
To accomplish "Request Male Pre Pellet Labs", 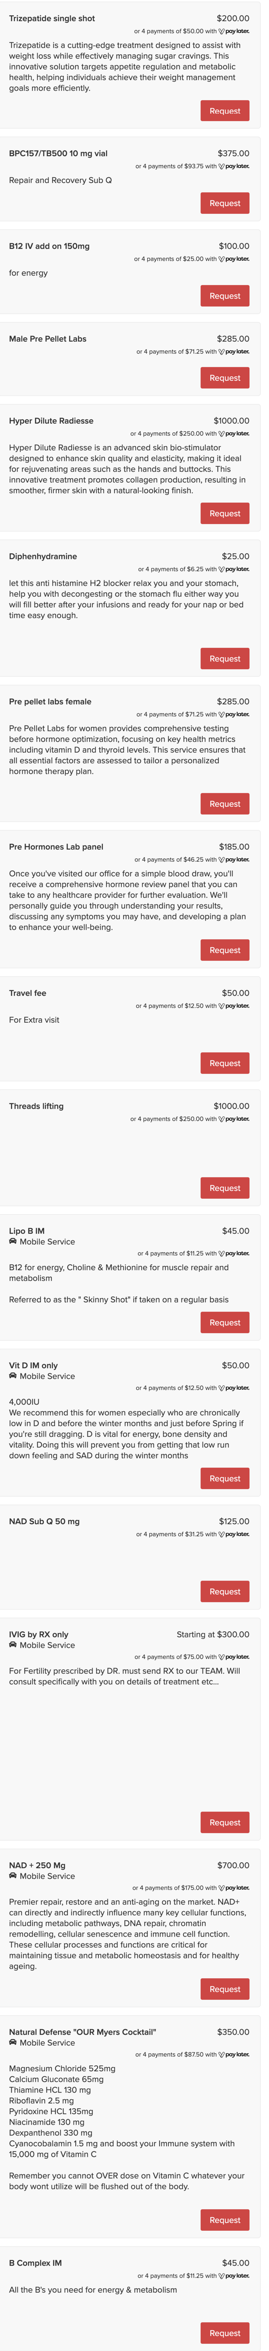I will pos(225,378).
